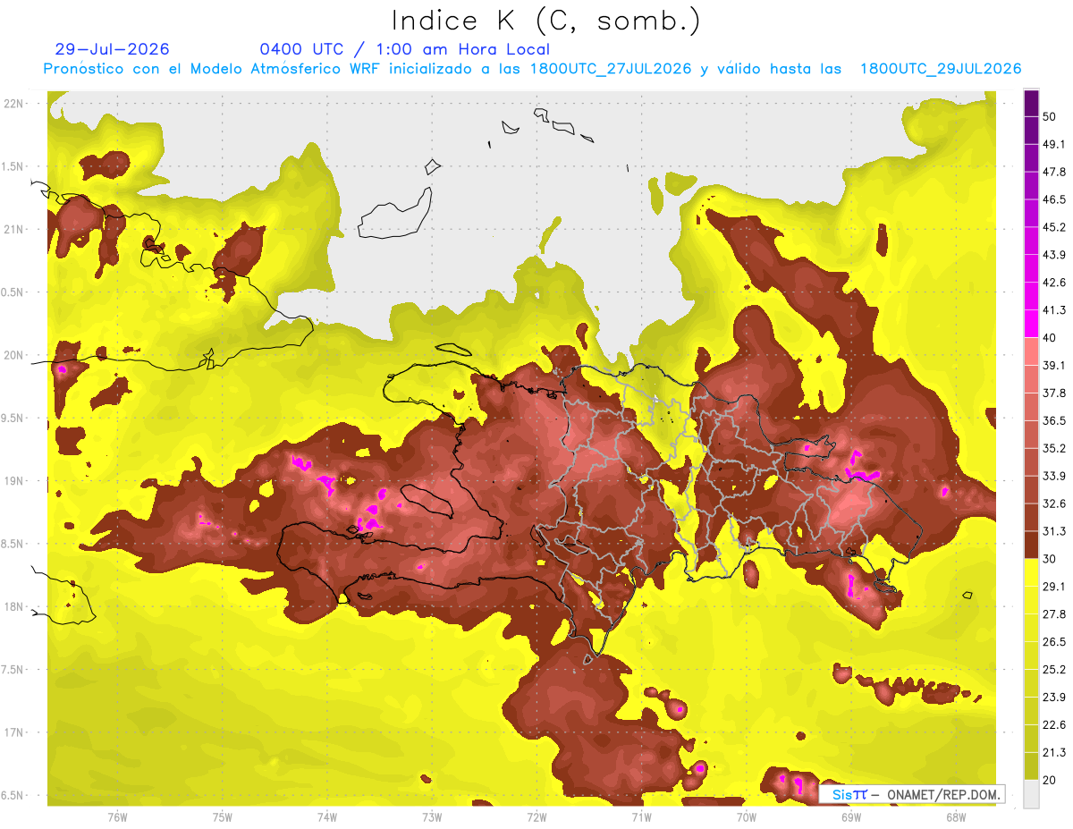Click the colorbar value 26.5
Screen dimensions: 1073x829
point(1054,641)
